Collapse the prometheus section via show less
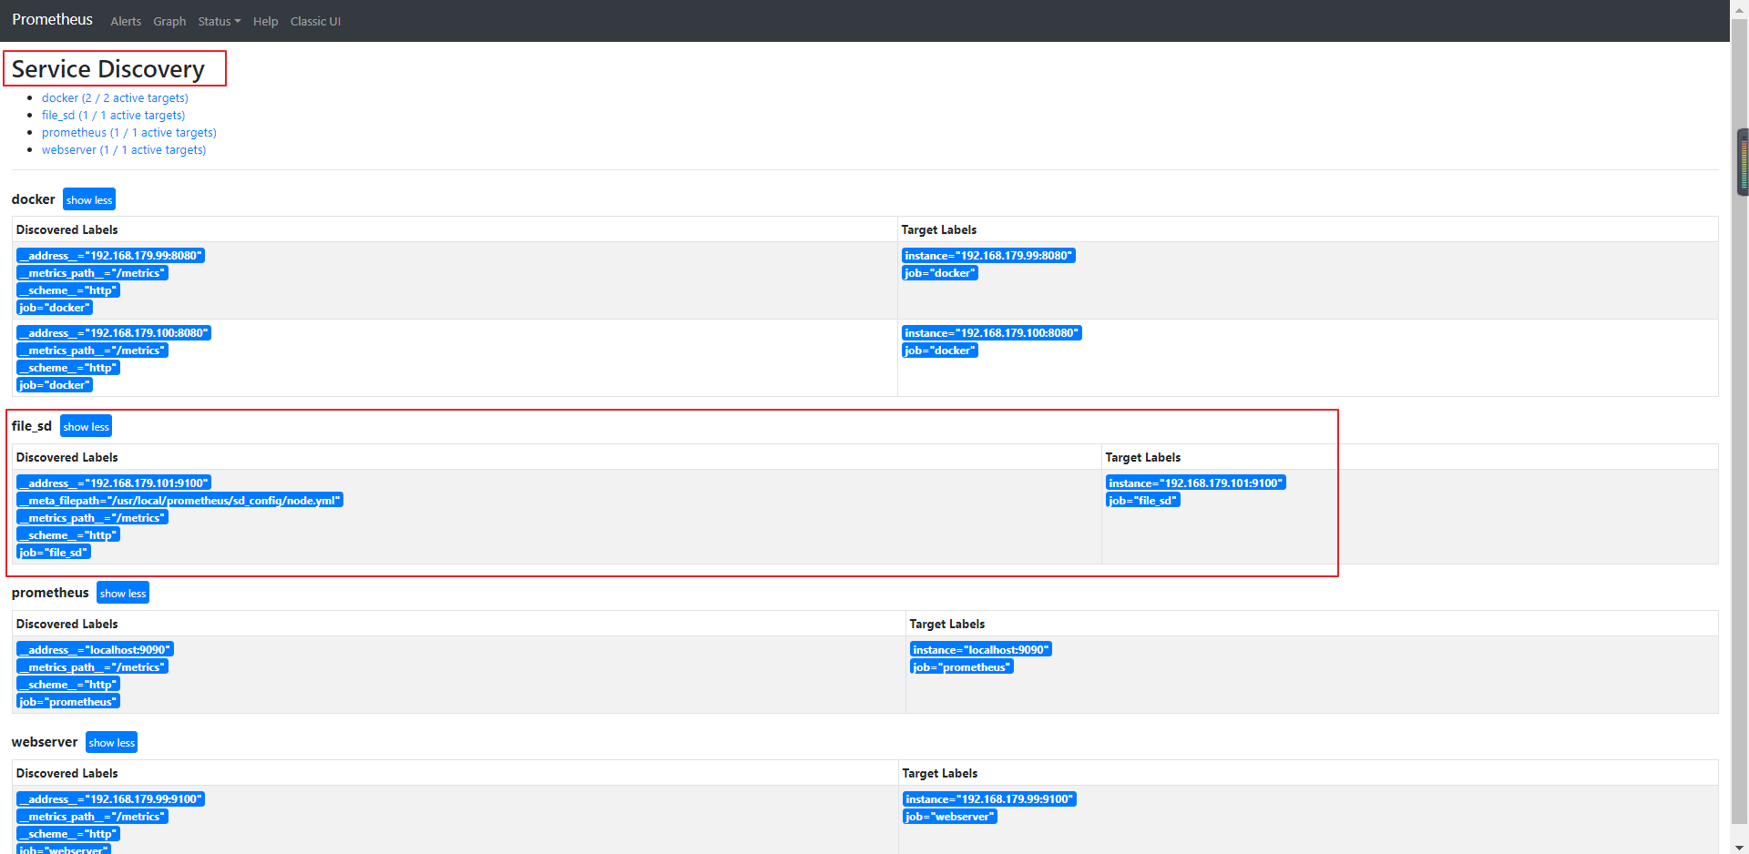1749x854 pixels. pos(122,592)
